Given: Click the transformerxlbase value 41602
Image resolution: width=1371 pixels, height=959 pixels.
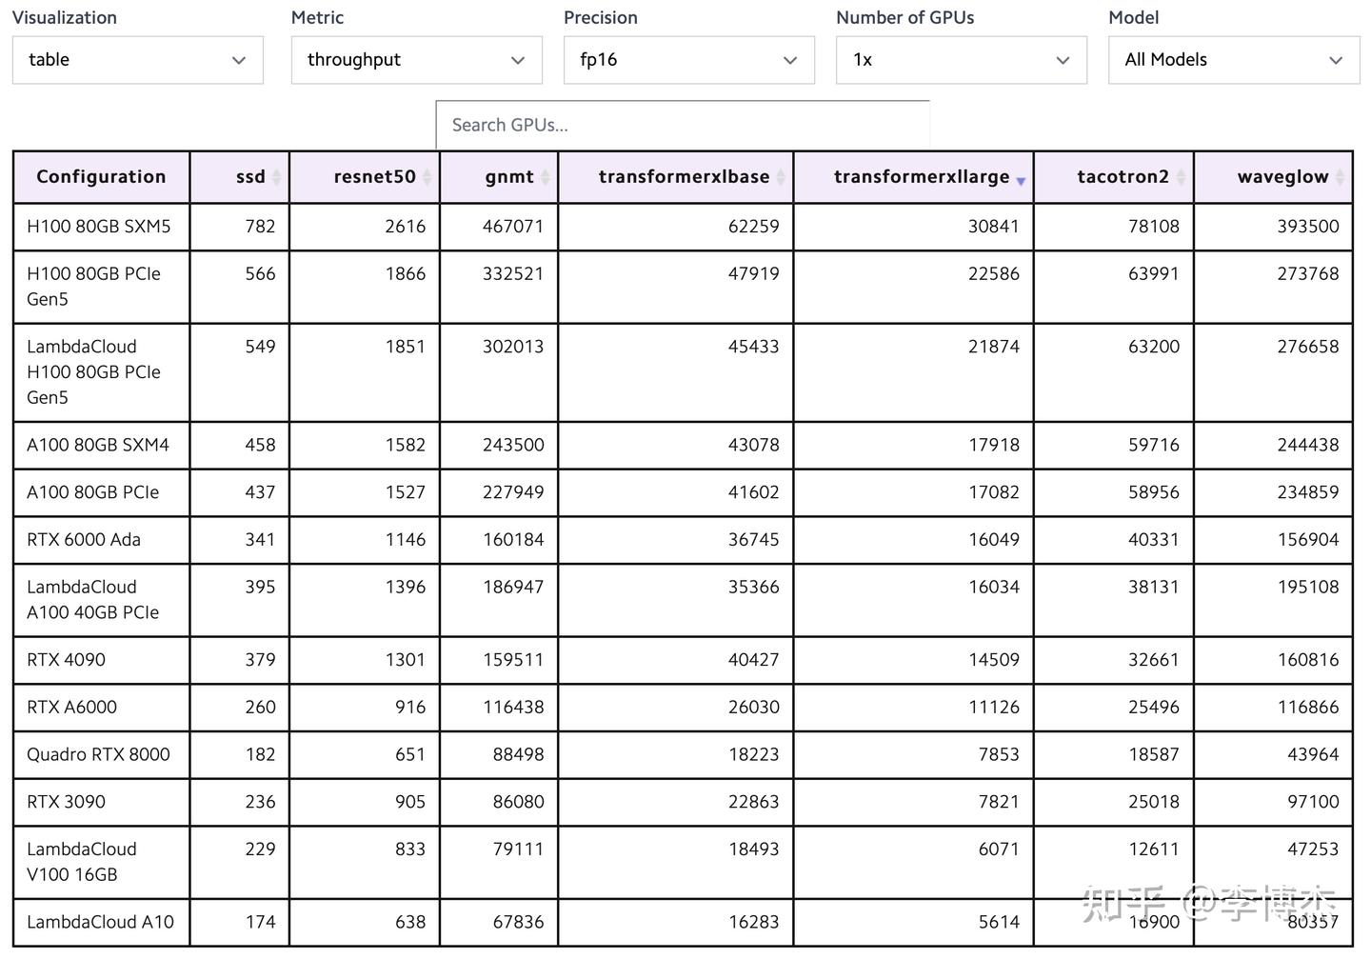Looking at the screenshot, I should tap(753, 492).
